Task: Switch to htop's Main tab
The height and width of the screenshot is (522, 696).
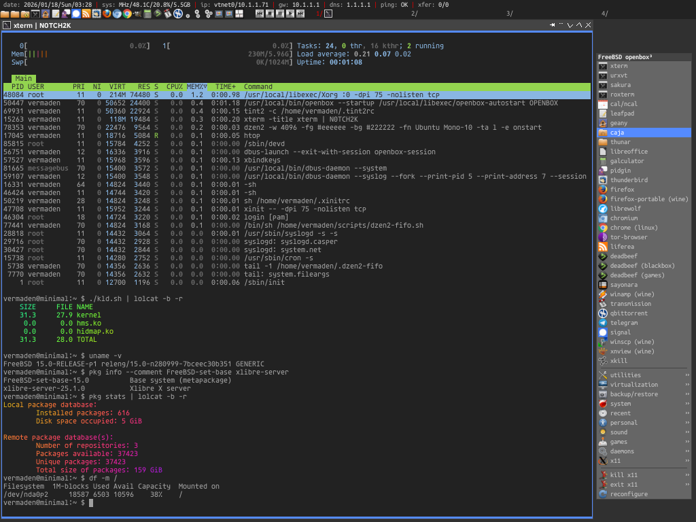Action: pos(23,78)
